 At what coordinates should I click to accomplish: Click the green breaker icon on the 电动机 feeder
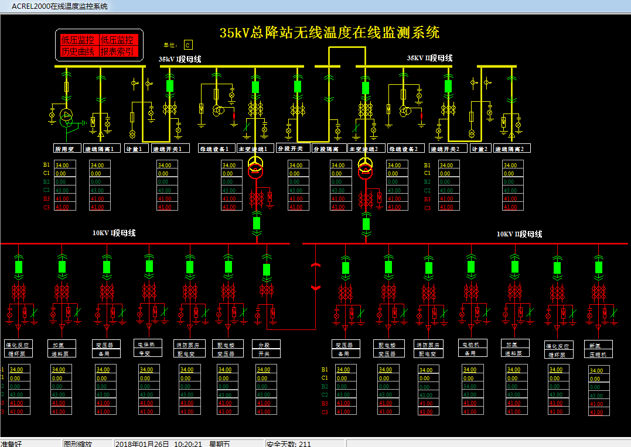(x=472, y=266)
